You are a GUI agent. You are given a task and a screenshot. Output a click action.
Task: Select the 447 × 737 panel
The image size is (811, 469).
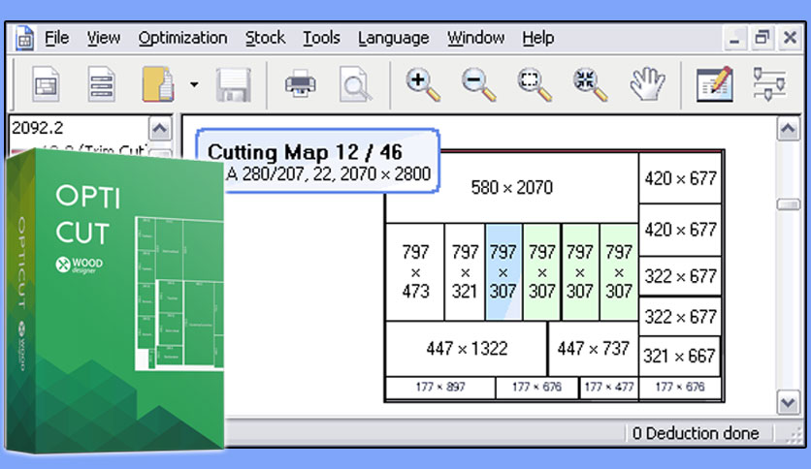(594, 349)
